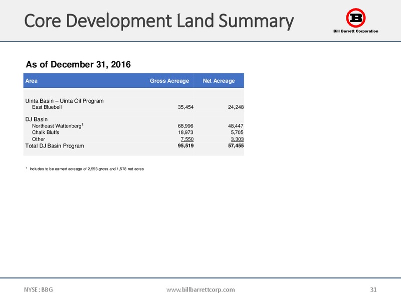Click the page number 31

[373, 290]
